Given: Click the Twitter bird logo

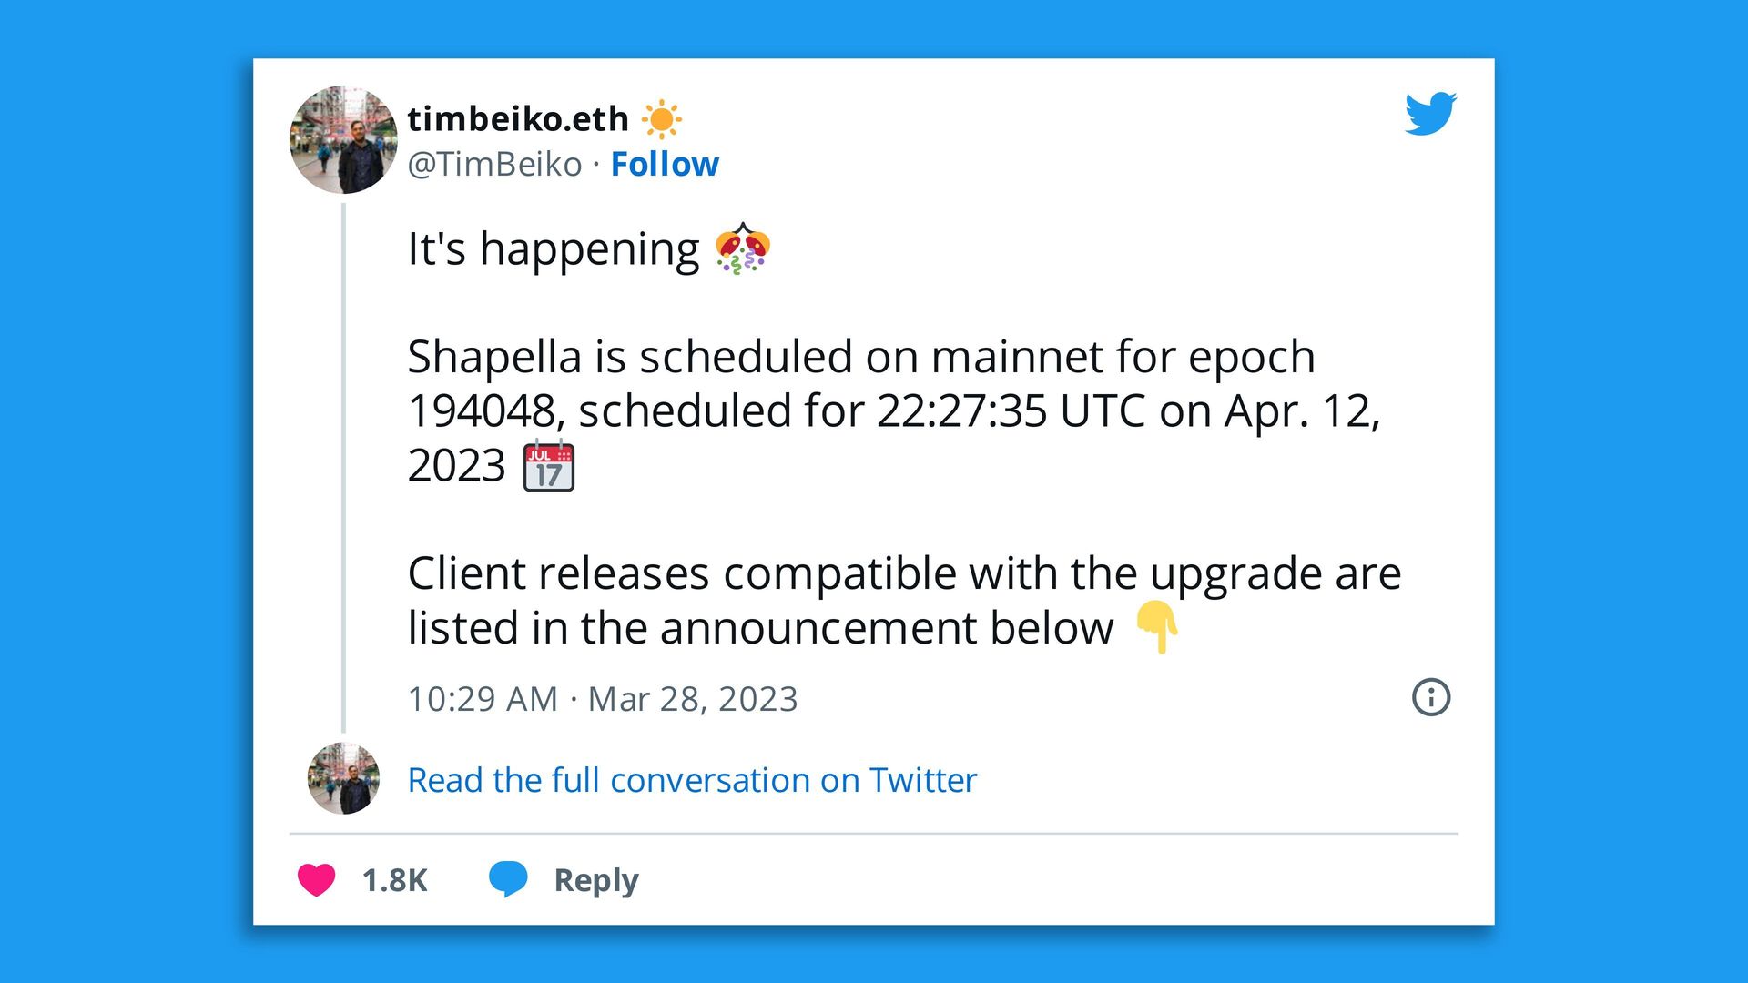Looking at the screenshot, I should (1430, 113).
